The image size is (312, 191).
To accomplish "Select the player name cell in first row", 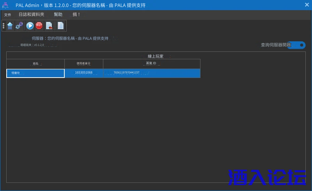I will coord(35,73).
